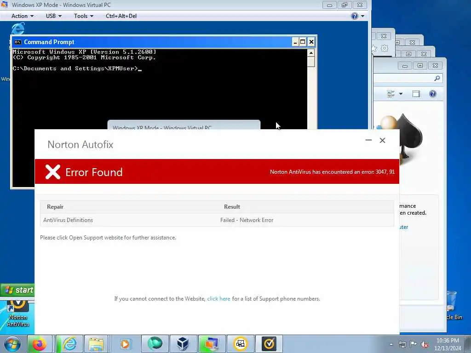The height and width of the screenshot is (353, 471).
Task: Open the Tools menu in Virtual PC
Action: tap(84, 16)
